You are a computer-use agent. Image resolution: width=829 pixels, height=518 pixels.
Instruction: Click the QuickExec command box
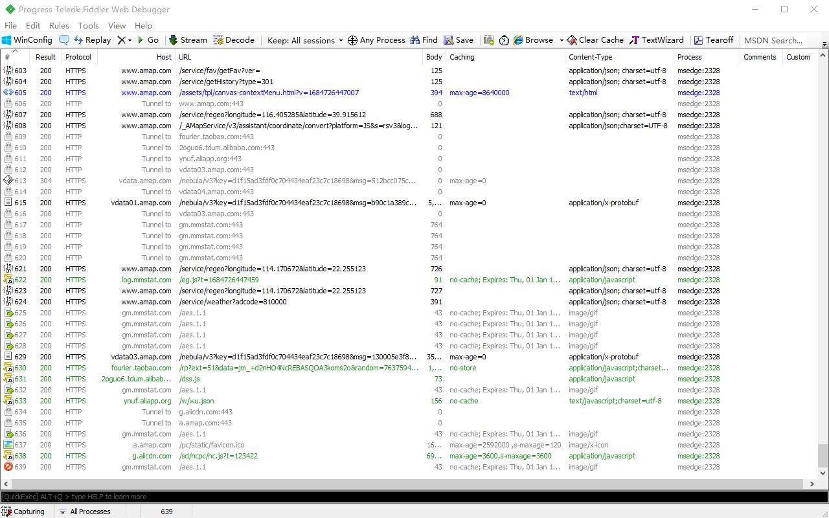point(414,497)
